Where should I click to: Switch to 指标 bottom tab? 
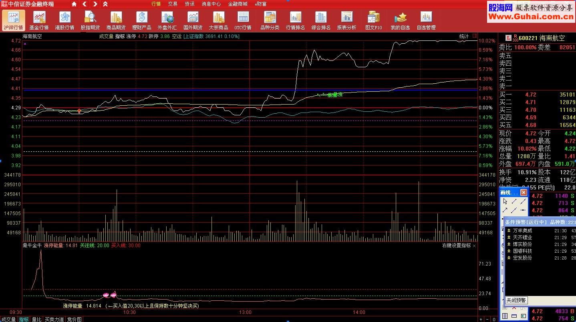[24, 319]
